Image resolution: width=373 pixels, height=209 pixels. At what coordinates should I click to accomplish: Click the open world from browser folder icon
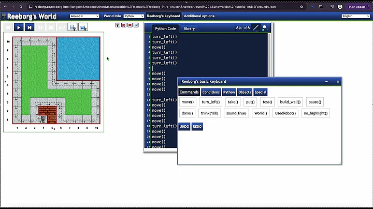(83, 27)
